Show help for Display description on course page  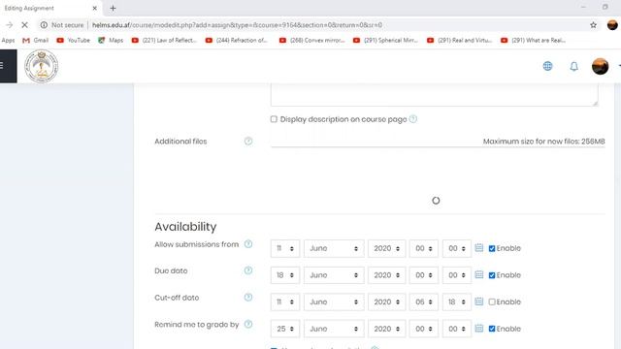click(413, 118)
